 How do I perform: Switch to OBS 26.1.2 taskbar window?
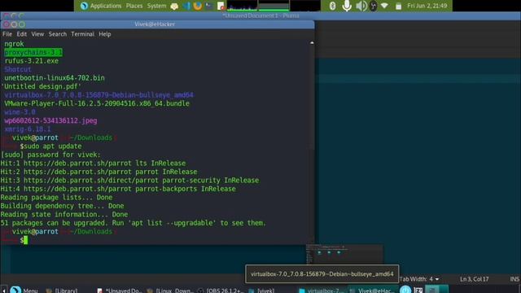point(220,290)
